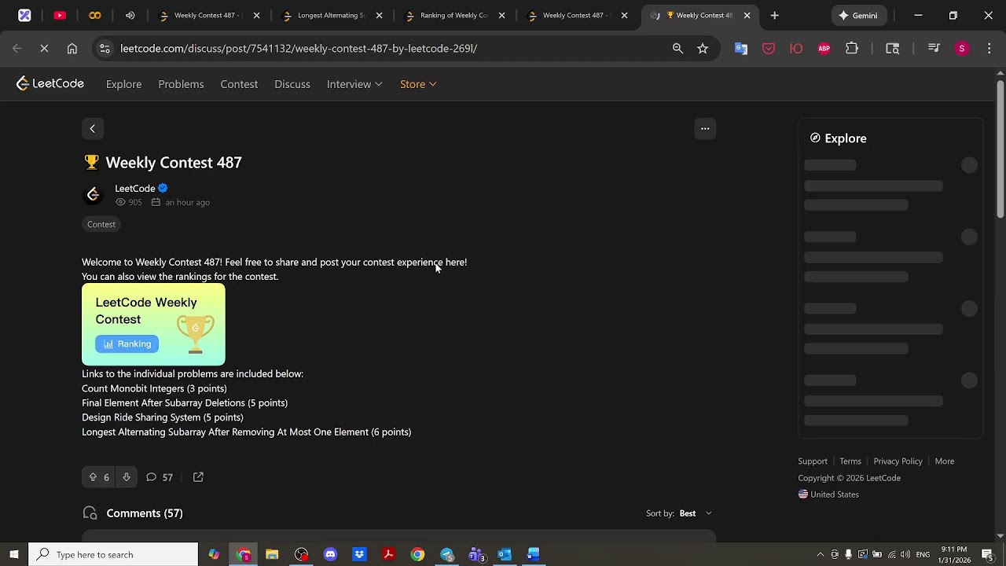View site information icon in address bar
1006x566 pixels.
pos(105,49)
